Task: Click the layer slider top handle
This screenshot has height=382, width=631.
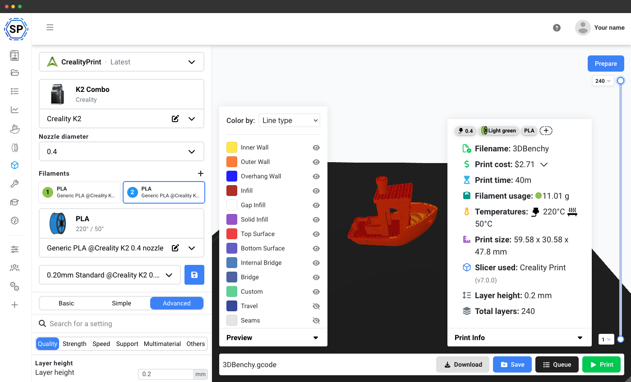Action: (621, 81)
